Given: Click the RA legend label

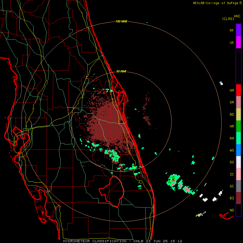Looking at the screenshot, I should [x=232, y=138].
